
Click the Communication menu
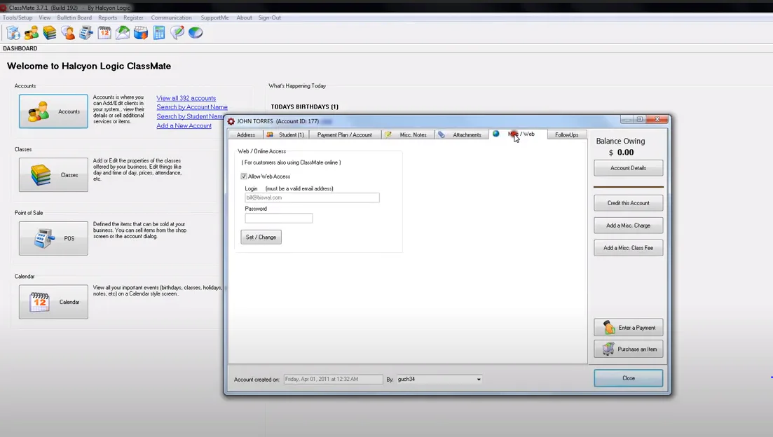click(x=171, y=18)
